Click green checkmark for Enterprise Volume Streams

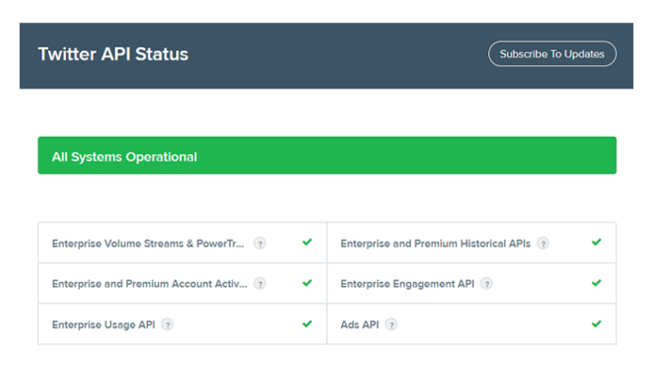pos(308,242)
